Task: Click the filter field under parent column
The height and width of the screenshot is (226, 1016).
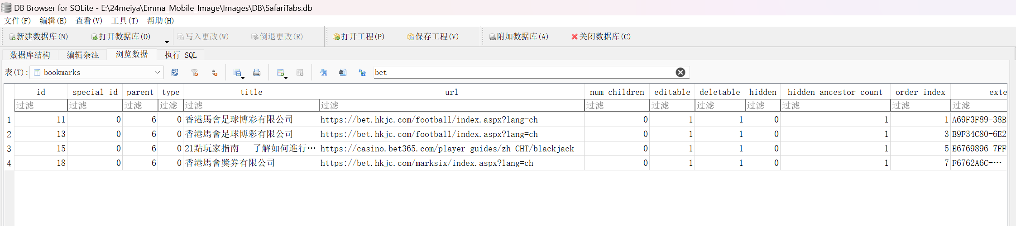Action: (x=140, y=105)
